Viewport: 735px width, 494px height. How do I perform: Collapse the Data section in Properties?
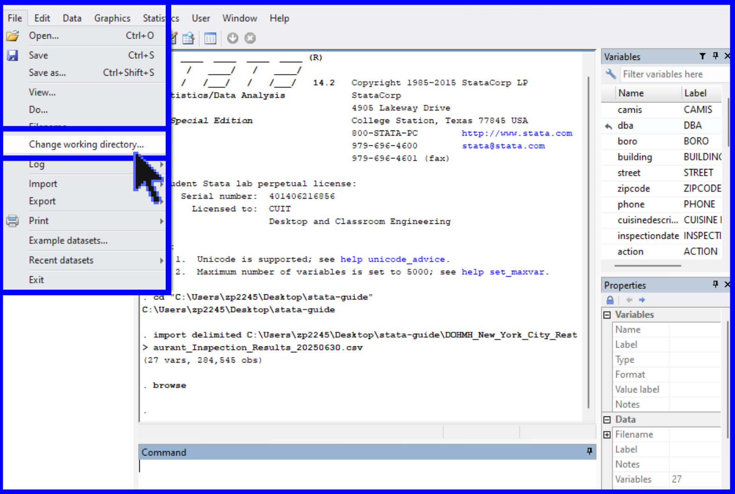[x=607, y=420]
